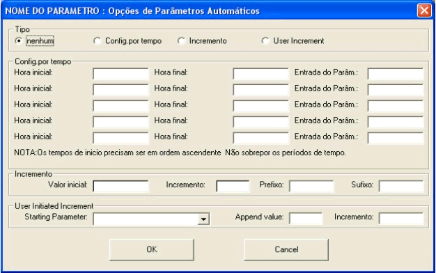Select the Sufixo text field

coord(401,186)
